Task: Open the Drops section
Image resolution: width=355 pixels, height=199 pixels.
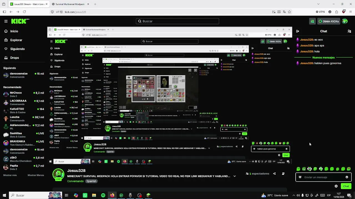Action: click(11, 58)
